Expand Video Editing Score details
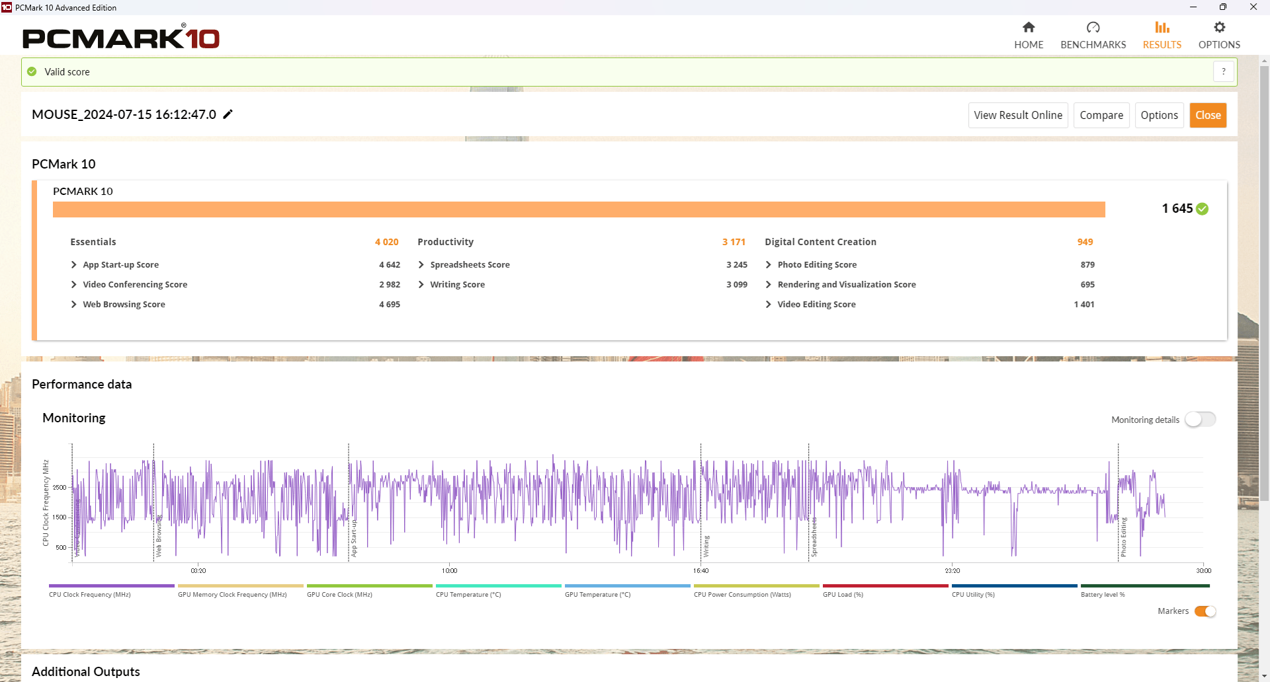 [768, 304]
